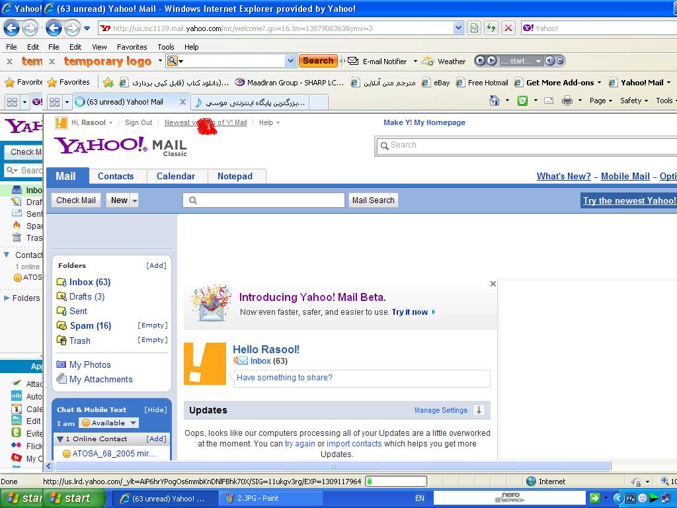Close the (63 unread) Yahoo! Mail browser tab
The image size is (677, 508).
click(182, 102)
